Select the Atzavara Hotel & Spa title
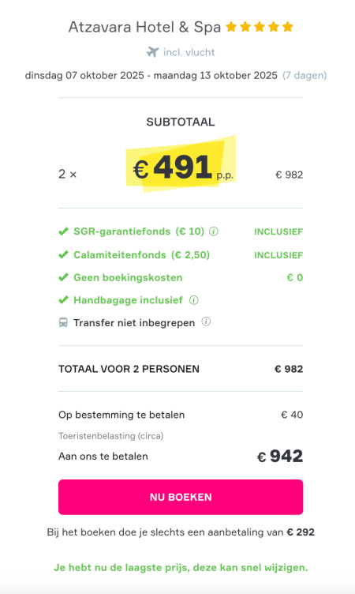355x594 pixels. pos(144,28)
